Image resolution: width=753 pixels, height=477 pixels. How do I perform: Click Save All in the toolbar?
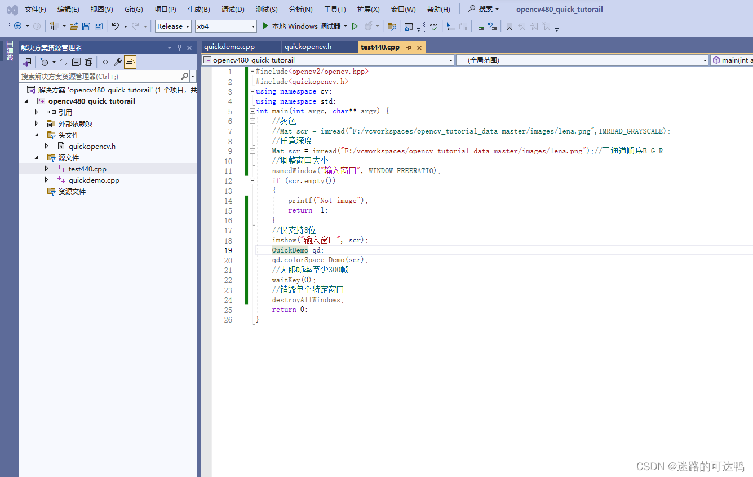point(98,26)
